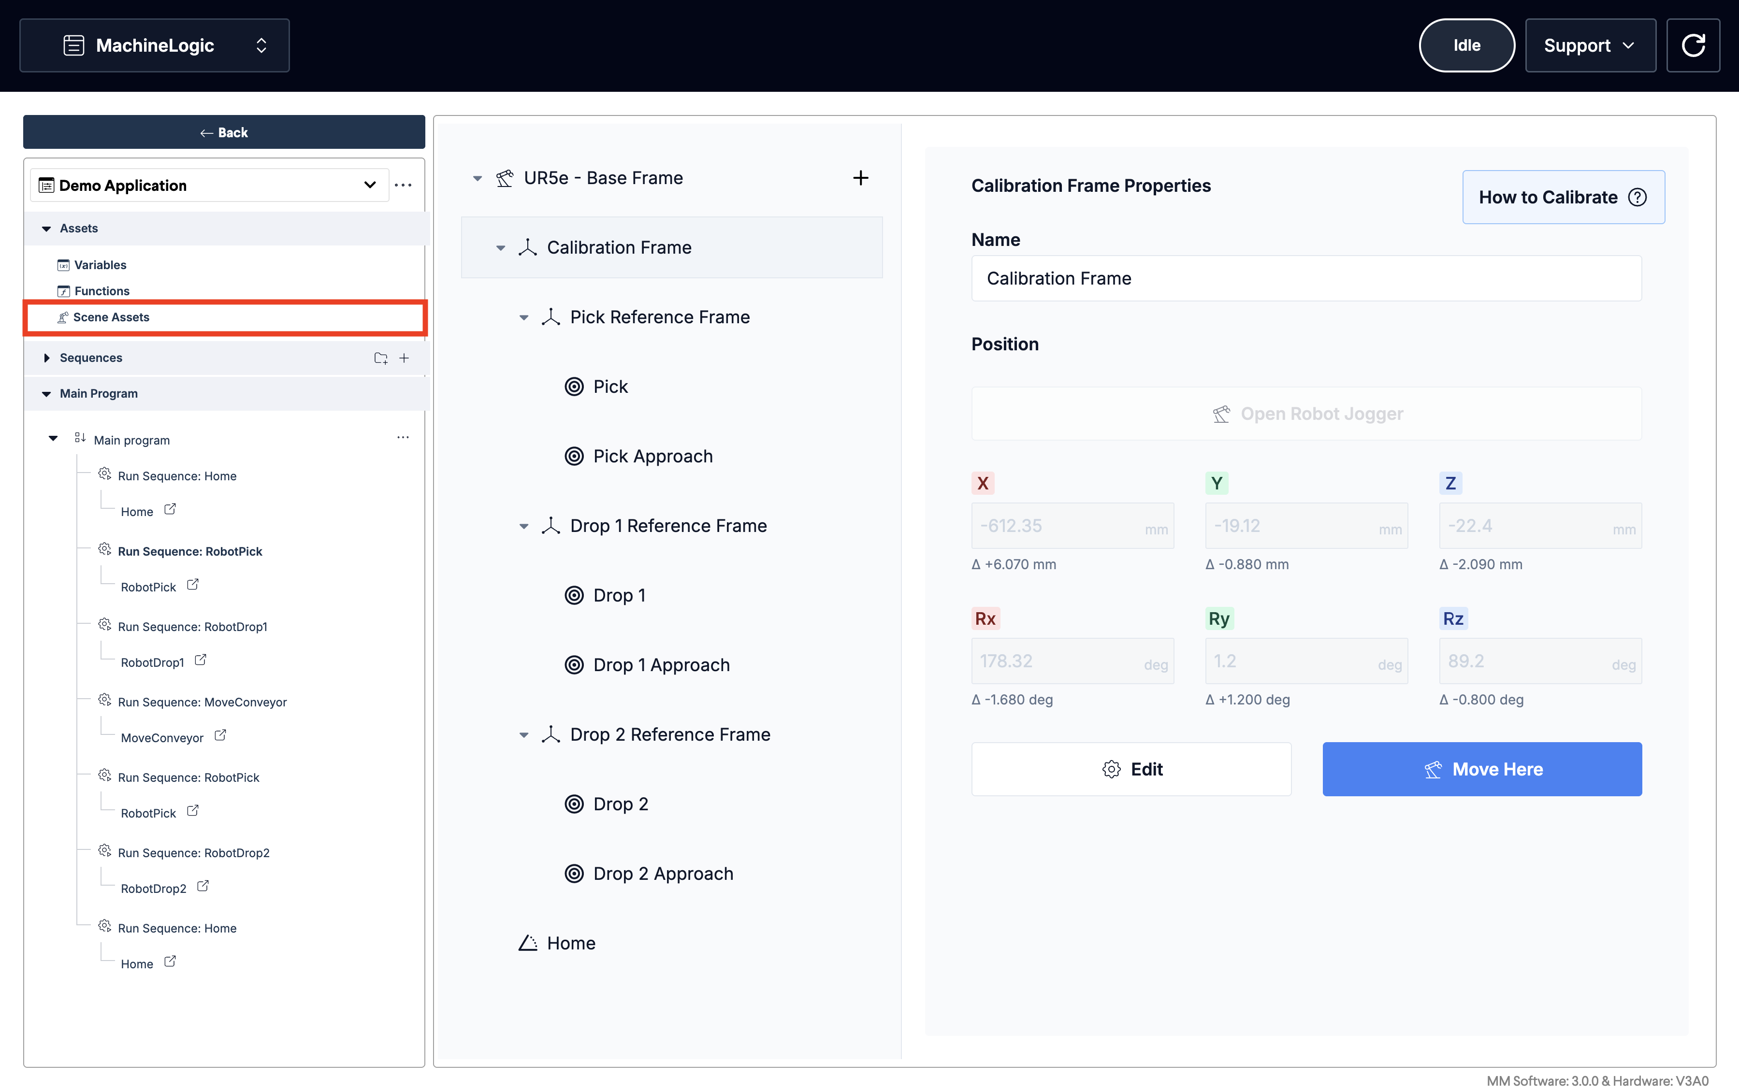
Task: Click the Move Here button
Action: tap(1481, 769)
